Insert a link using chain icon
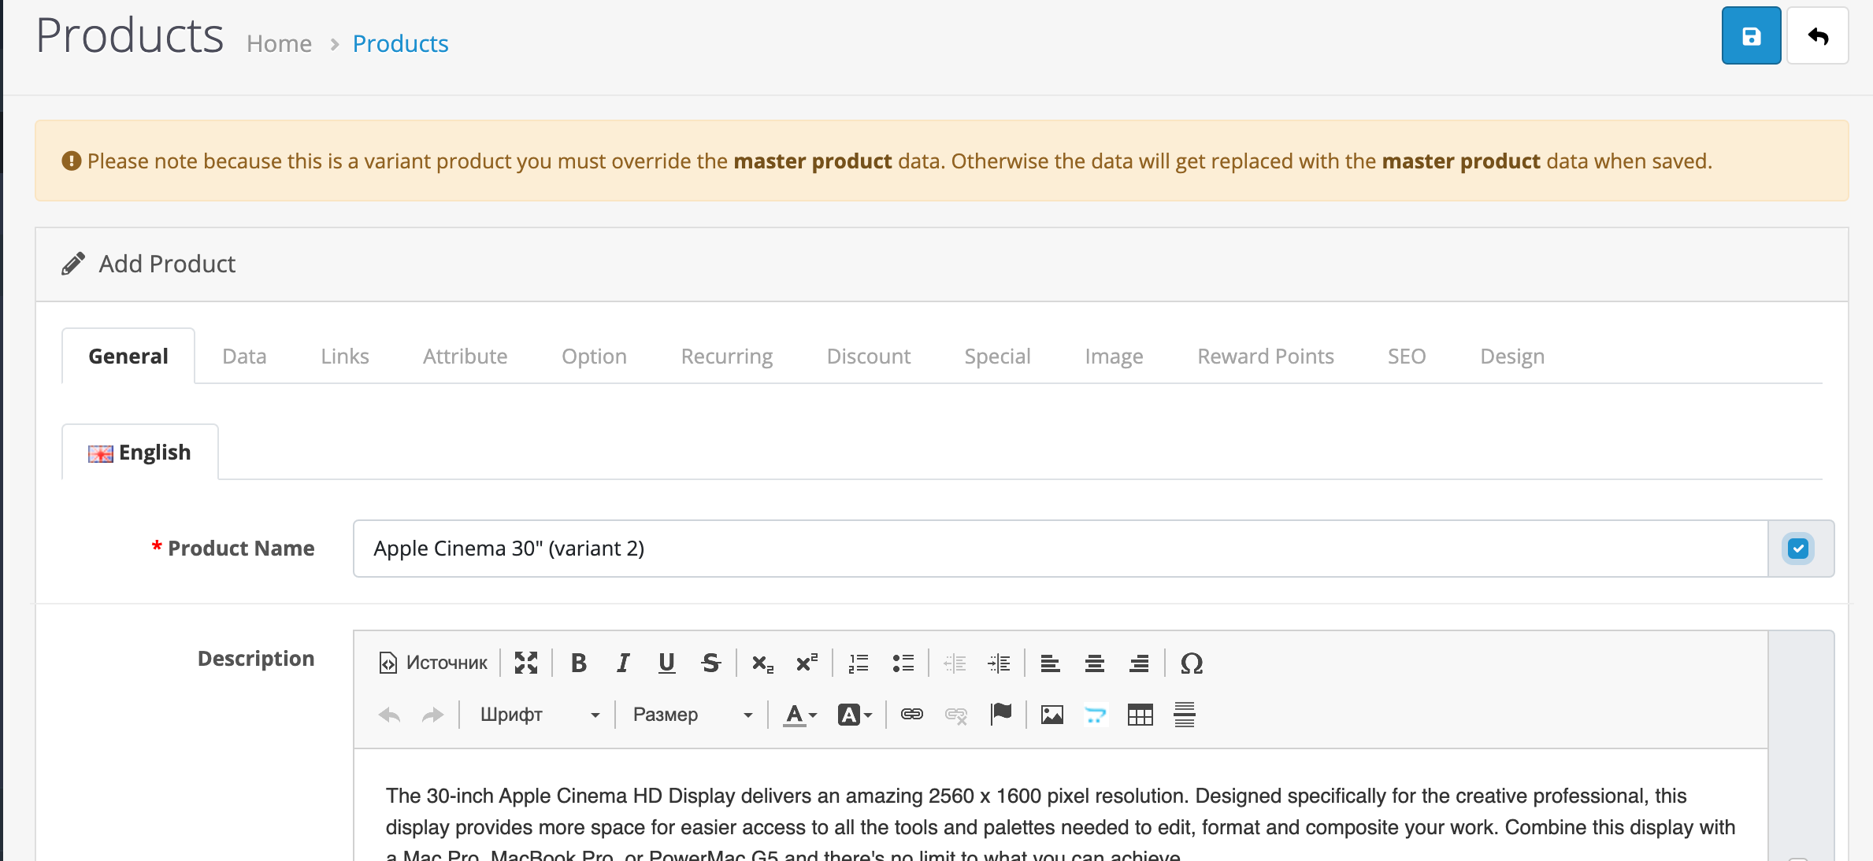Viewport: 1873px width, 861px height. coord(911,715)
